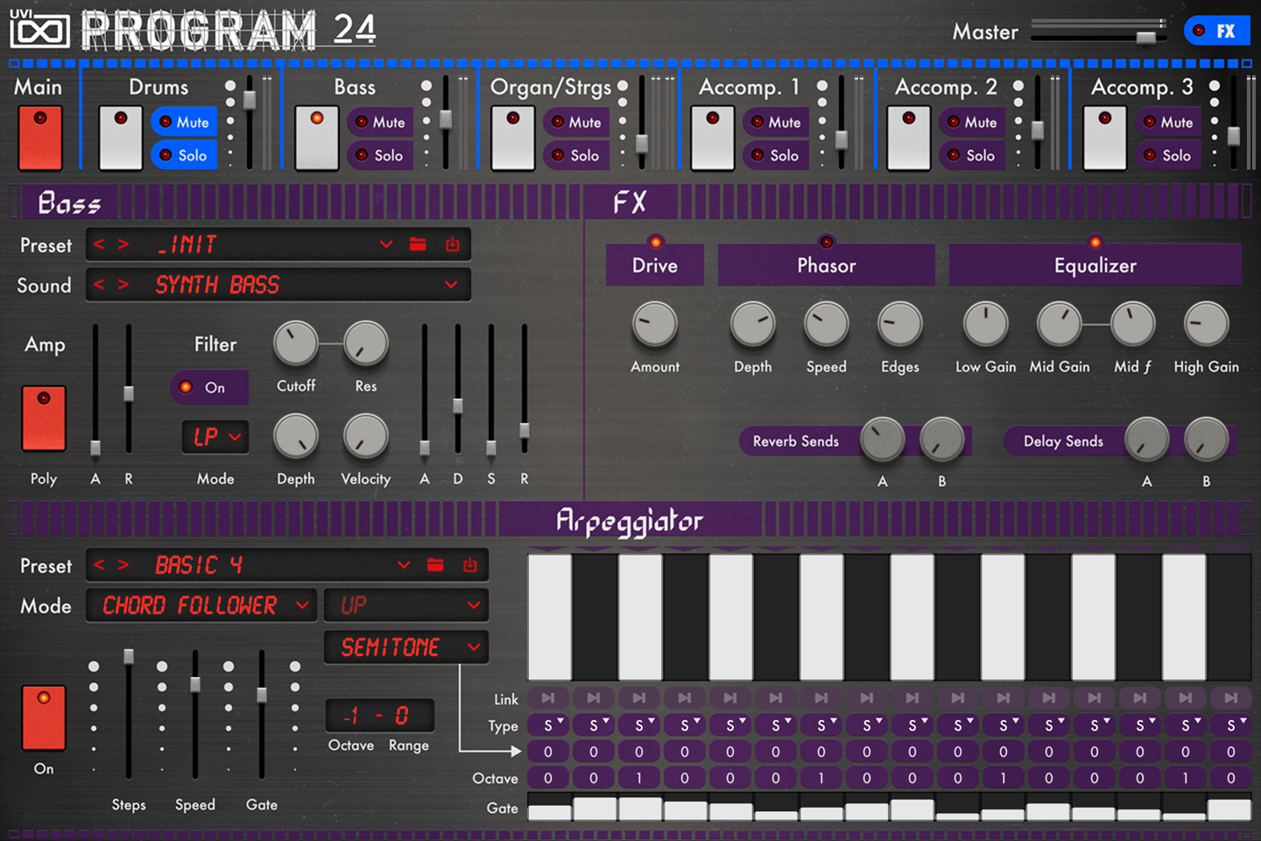Expand the Chord Follower mode dropdown
The height and width of the screenshot is (841, 1261).
201,605
